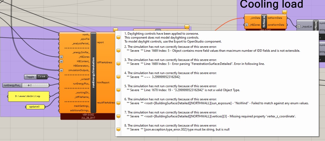
Task: Click the 'maximum number of IDD fields' error line
Action: (213, 51)
